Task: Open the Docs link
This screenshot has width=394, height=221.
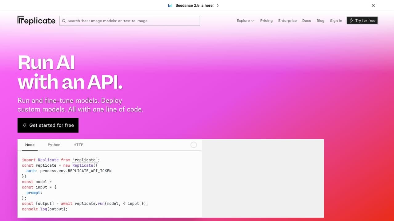Action: 307,21
